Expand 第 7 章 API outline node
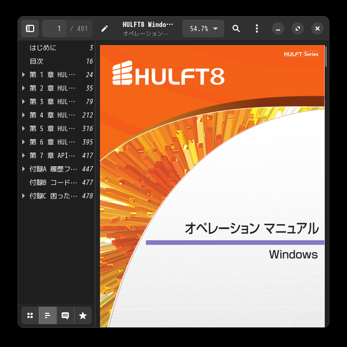 (23, 155)
